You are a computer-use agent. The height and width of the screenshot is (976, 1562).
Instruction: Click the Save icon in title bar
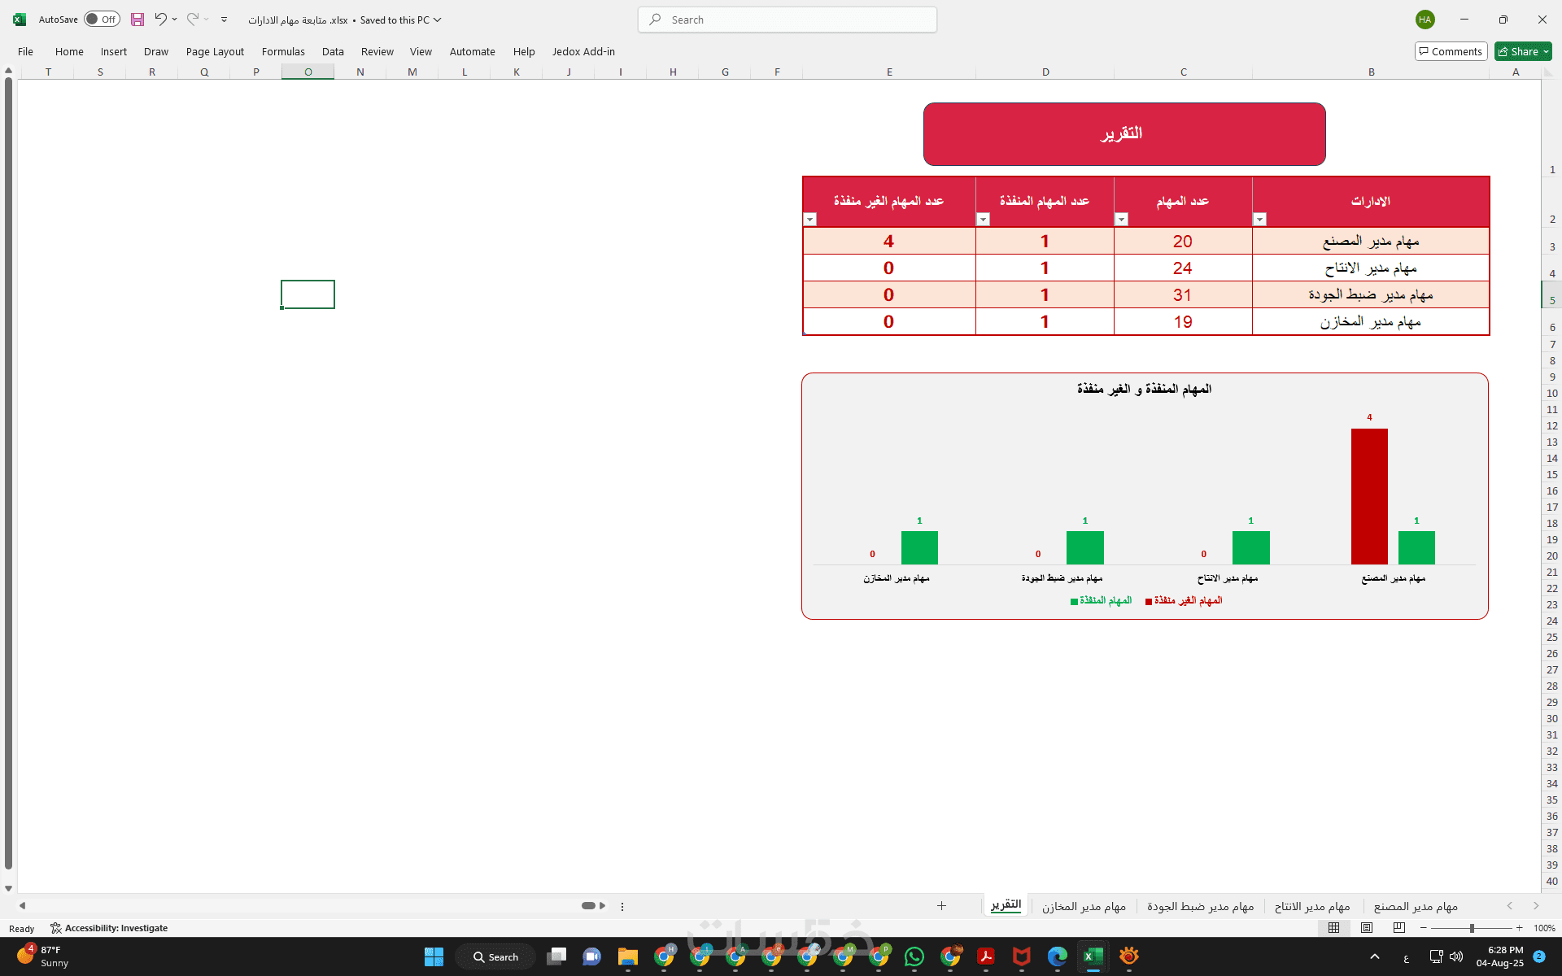coord(137,20)
